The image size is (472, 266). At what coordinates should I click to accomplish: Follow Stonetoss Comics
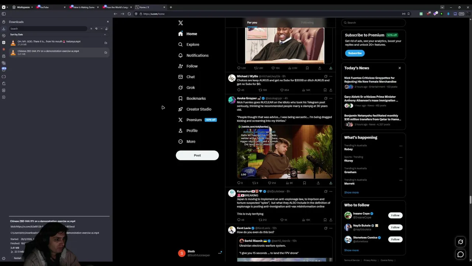click(395, 239)
